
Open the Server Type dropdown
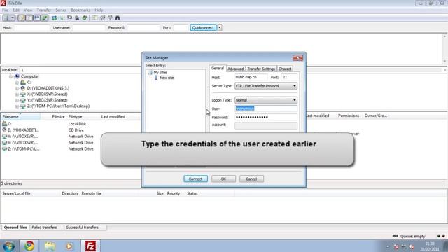(266, 86)
